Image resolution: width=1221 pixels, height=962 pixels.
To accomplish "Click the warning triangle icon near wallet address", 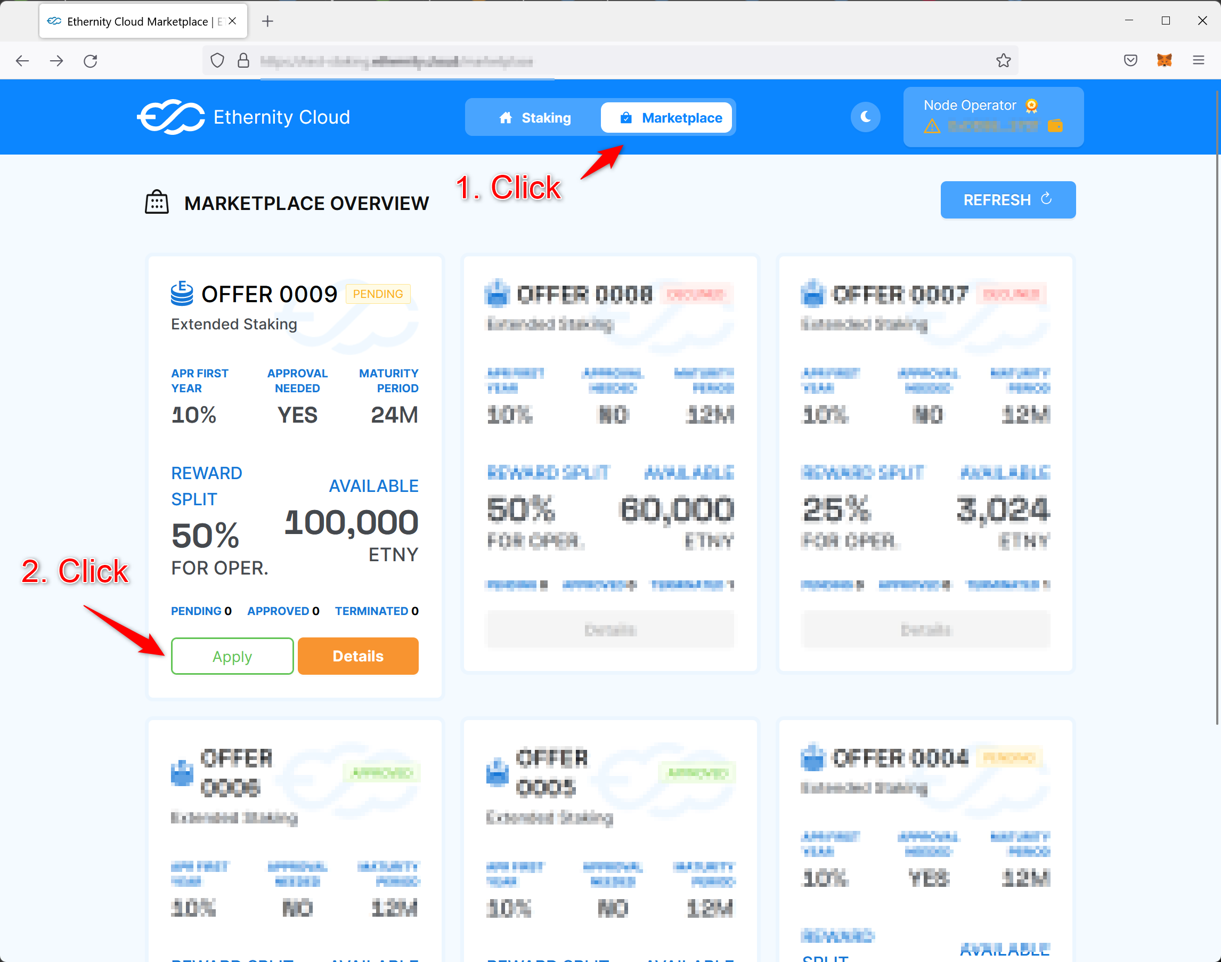I will pos(932,126).
